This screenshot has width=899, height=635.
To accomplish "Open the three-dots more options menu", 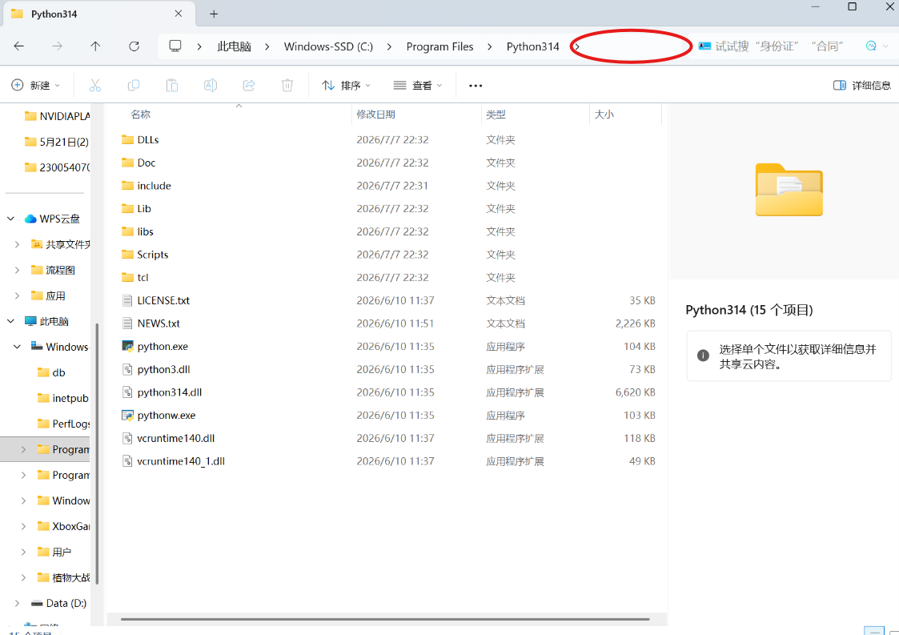I will (476, 86).
